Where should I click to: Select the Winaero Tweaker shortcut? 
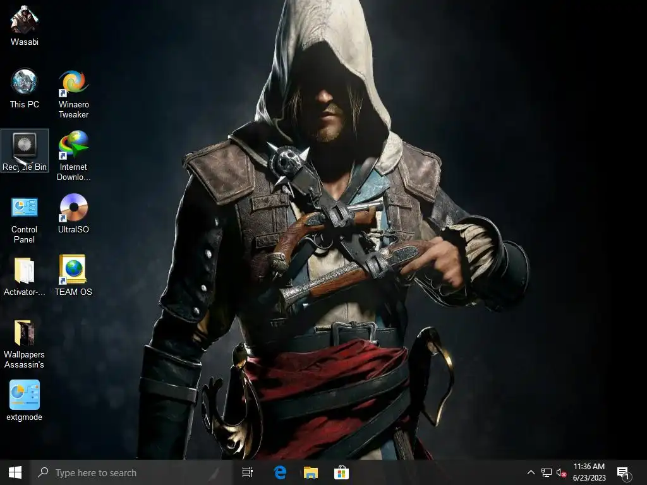click(x=73, y=93)
